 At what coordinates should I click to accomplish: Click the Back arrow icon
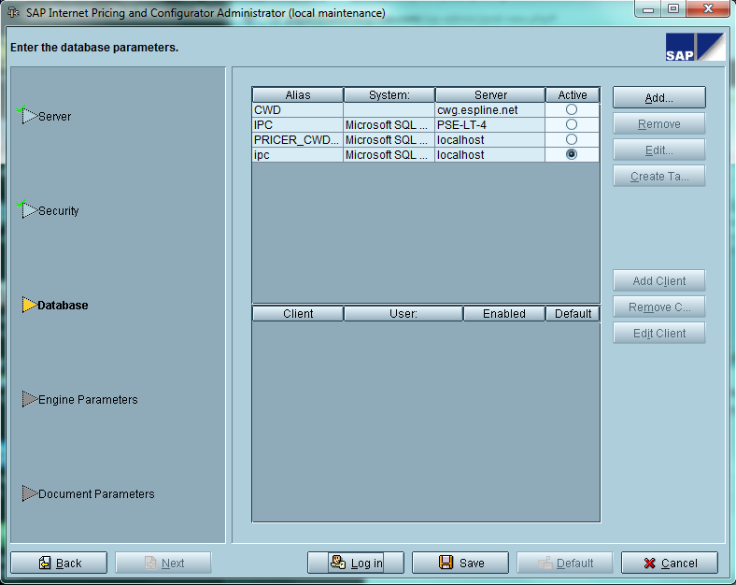coord(45,563)
